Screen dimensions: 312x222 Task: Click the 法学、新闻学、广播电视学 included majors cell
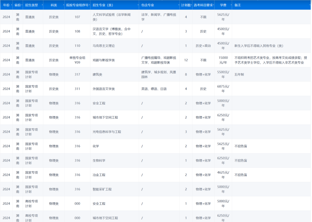(x=159, y=17)
